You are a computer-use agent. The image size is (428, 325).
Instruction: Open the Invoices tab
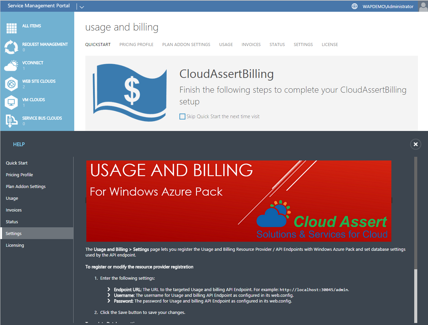pos(251,44)
